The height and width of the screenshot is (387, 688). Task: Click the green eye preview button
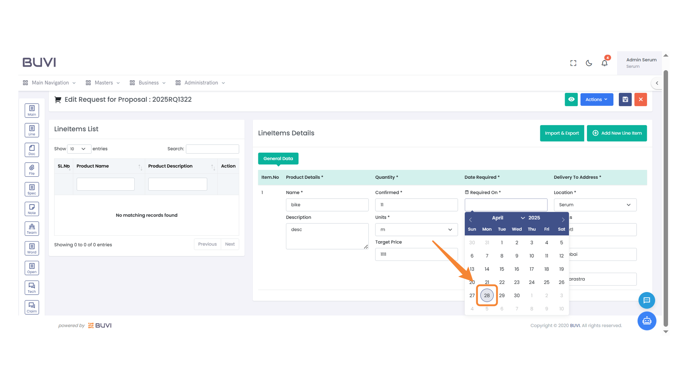pos(571,100)
